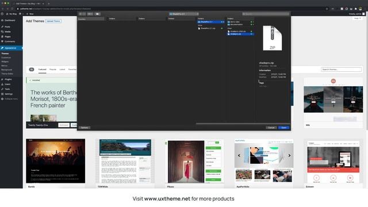Image resolution: width=368 pixels, height=207 pixels.
Task: Click the Upload Theme button
Action: point(53,21)
